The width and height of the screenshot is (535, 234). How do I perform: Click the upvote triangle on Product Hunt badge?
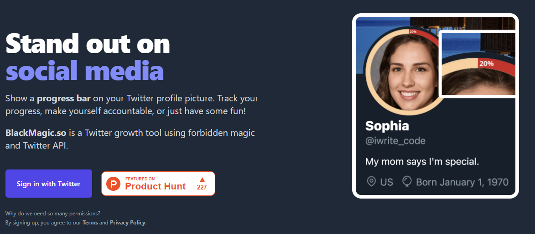click(x=202, y=179)
